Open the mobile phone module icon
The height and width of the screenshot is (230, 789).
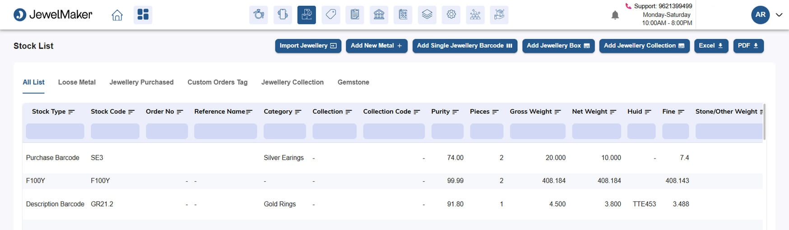coord(283,15)
